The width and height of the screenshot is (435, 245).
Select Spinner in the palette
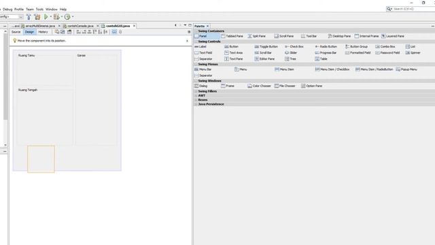tap(413, 53)
